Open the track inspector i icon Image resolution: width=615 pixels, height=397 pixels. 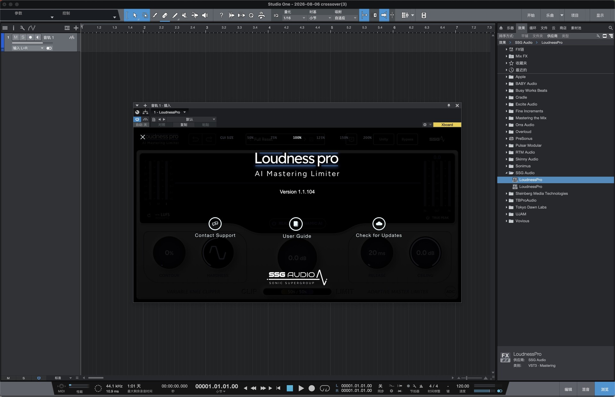(x=13, y=28)
